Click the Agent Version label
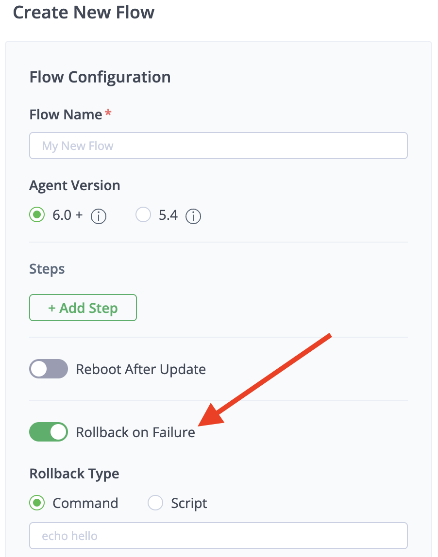This screenshot has width=438, height=557. [75, 185]
